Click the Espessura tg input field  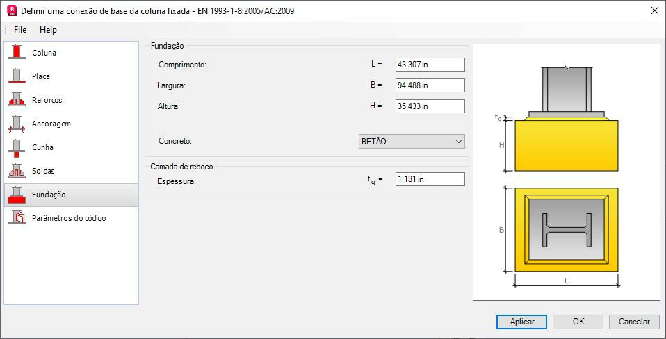[x=430, y=179]
